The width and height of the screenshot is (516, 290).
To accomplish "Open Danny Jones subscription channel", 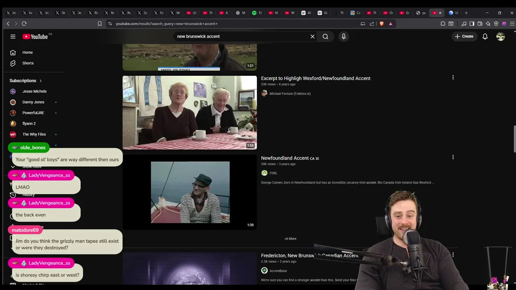I will [34, 102].
